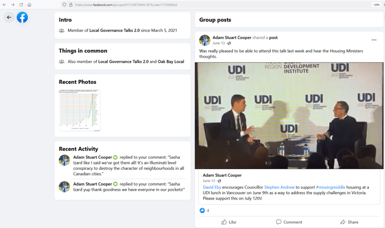The width and height of the screenshot is (385, 228).
Task: Click the browser reload icon
Action: point(21,5)
